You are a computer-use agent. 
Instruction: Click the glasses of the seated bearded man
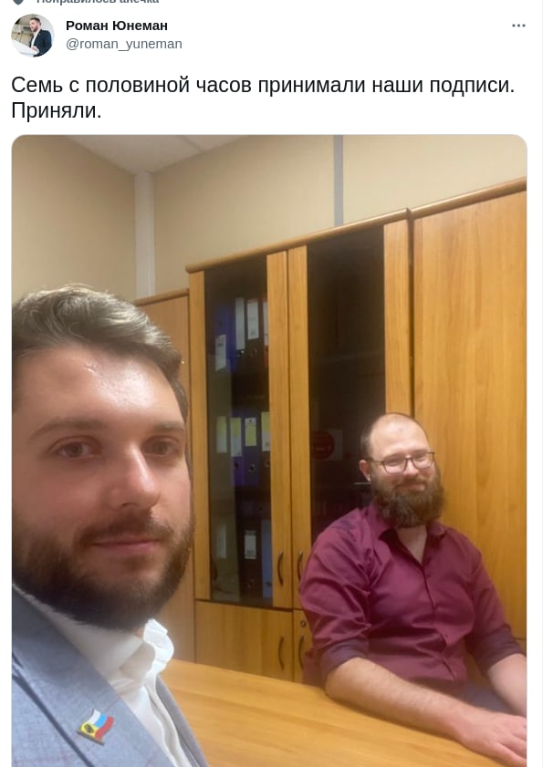point(402,462)
